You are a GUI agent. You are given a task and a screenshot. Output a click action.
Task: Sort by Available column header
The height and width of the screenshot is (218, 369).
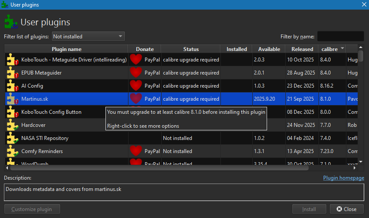pyautogui.click(x=269, y=49)
